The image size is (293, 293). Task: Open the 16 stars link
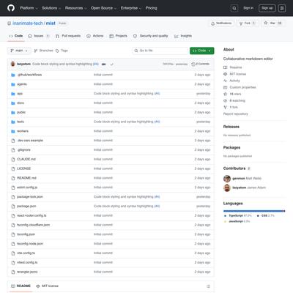click(235, 94)
